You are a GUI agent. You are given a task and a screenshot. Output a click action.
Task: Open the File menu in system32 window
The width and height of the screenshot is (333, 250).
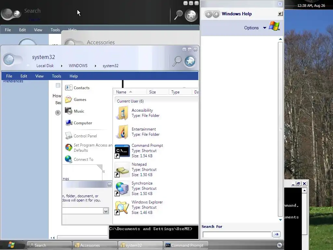pos(9,76)
